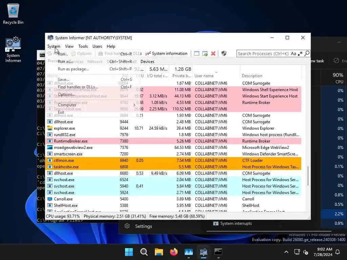This screenshot has height=260, width=347.
Task: Click the find window toolbar icon
Action: 197,53
